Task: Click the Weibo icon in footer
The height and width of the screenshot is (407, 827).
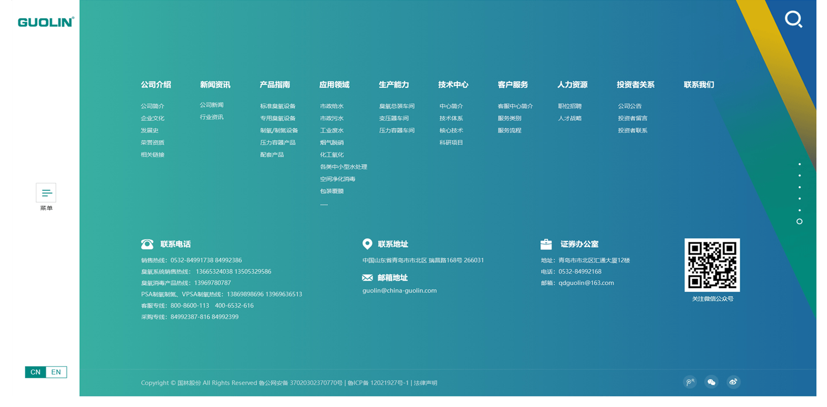Action: [x=733, y=382]
